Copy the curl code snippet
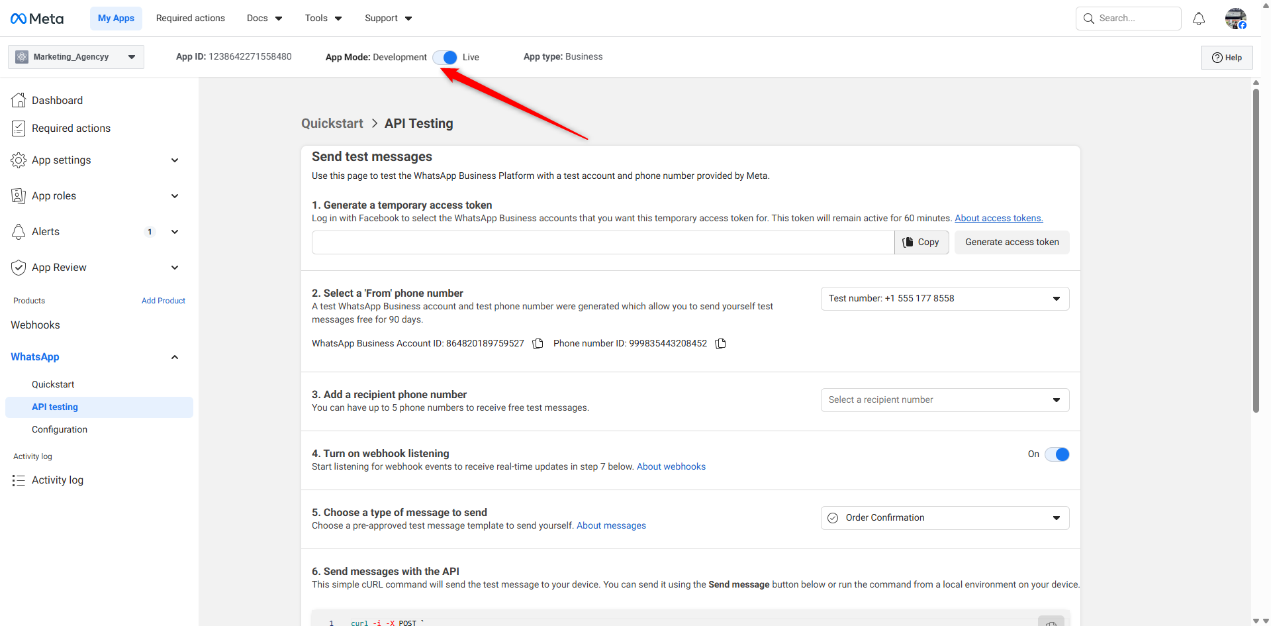This screenshot has width=1271, height=626. click(x=1051, y=622)
